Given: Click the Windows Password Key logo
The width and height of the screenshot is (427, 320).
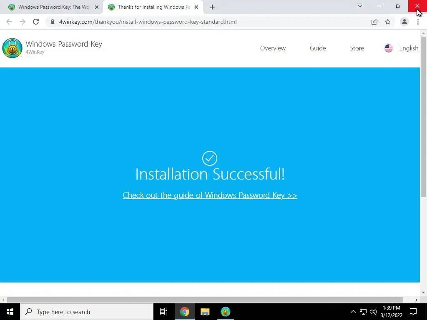Looking at the screenshot, I should point(12,48).
